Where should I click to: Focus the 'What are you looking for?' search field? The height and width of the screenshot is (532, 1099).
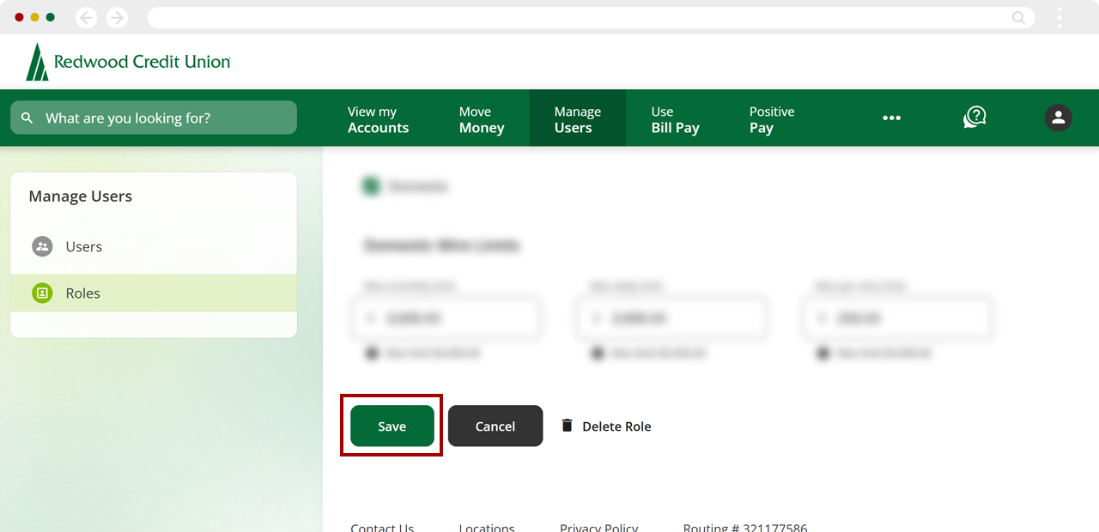point(154,118)
